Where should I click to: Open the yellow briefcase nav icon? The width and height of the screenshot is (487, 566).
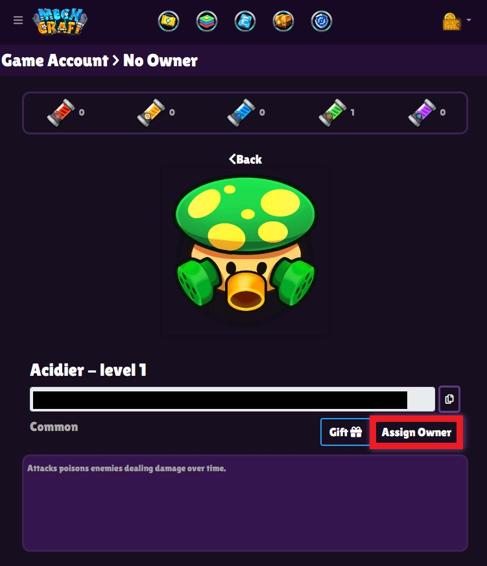(x=169, y=21)
